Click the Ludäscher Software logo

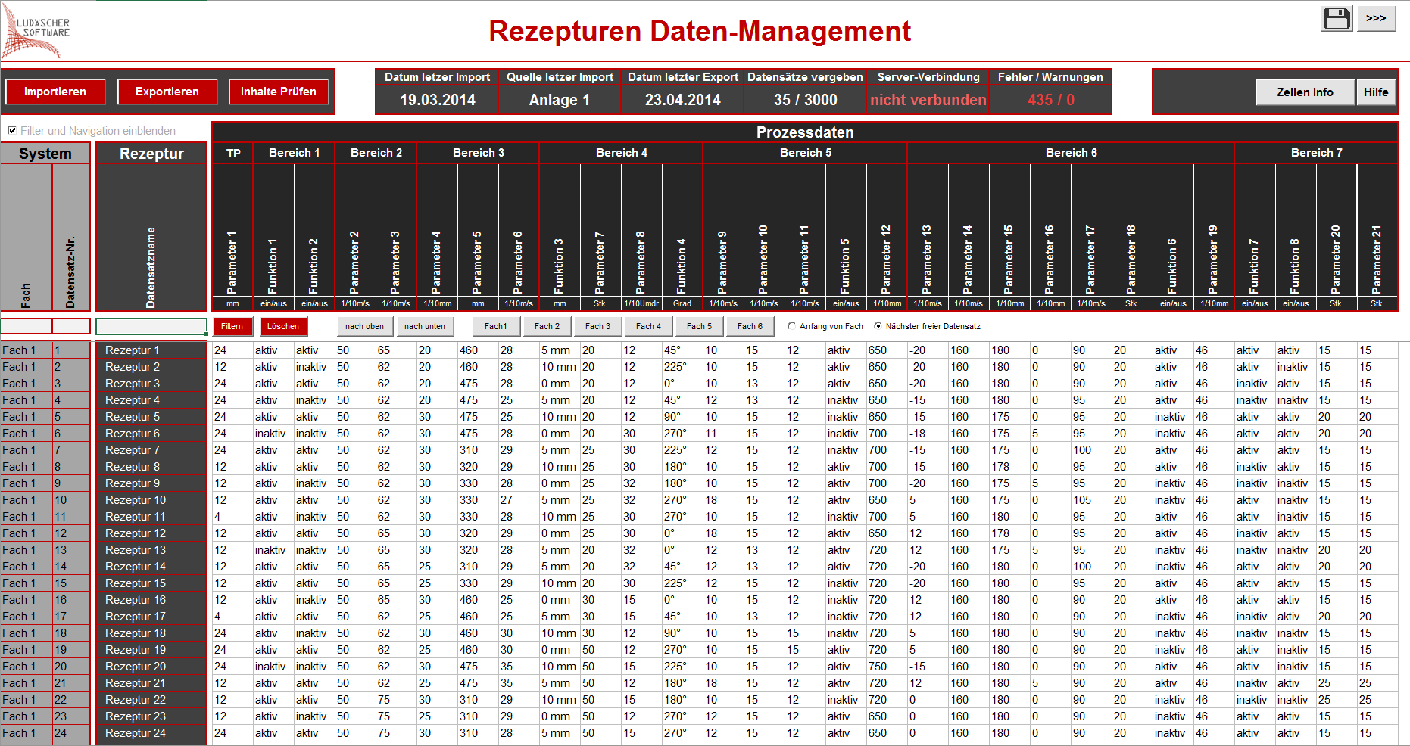(x=36, y=32)
